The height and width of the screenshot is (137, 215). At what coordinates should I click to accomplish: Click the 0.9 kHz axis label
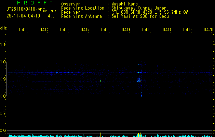point(3,79)
